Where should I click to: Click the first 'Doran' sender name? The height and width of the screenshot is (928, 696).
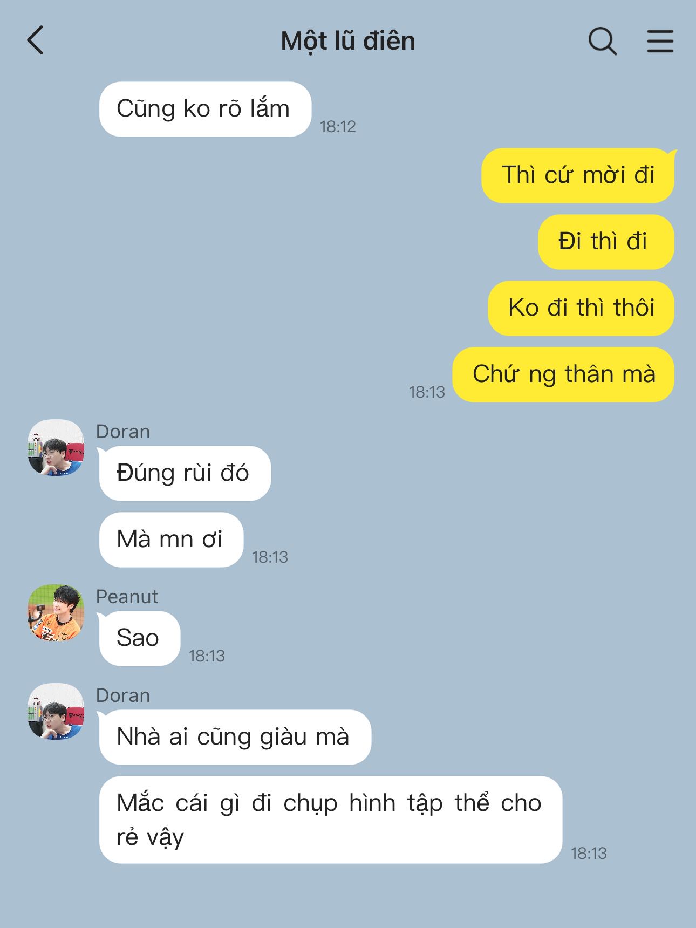pyautogui.click(x=123, y=432)
